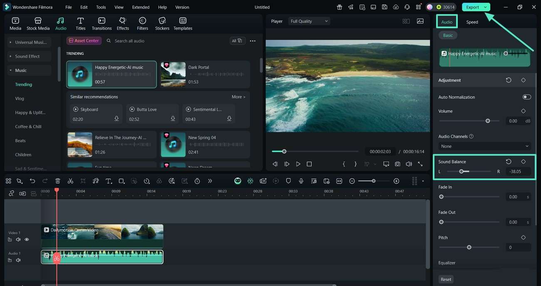Lock the Video 1 track

tap(10, 240)
